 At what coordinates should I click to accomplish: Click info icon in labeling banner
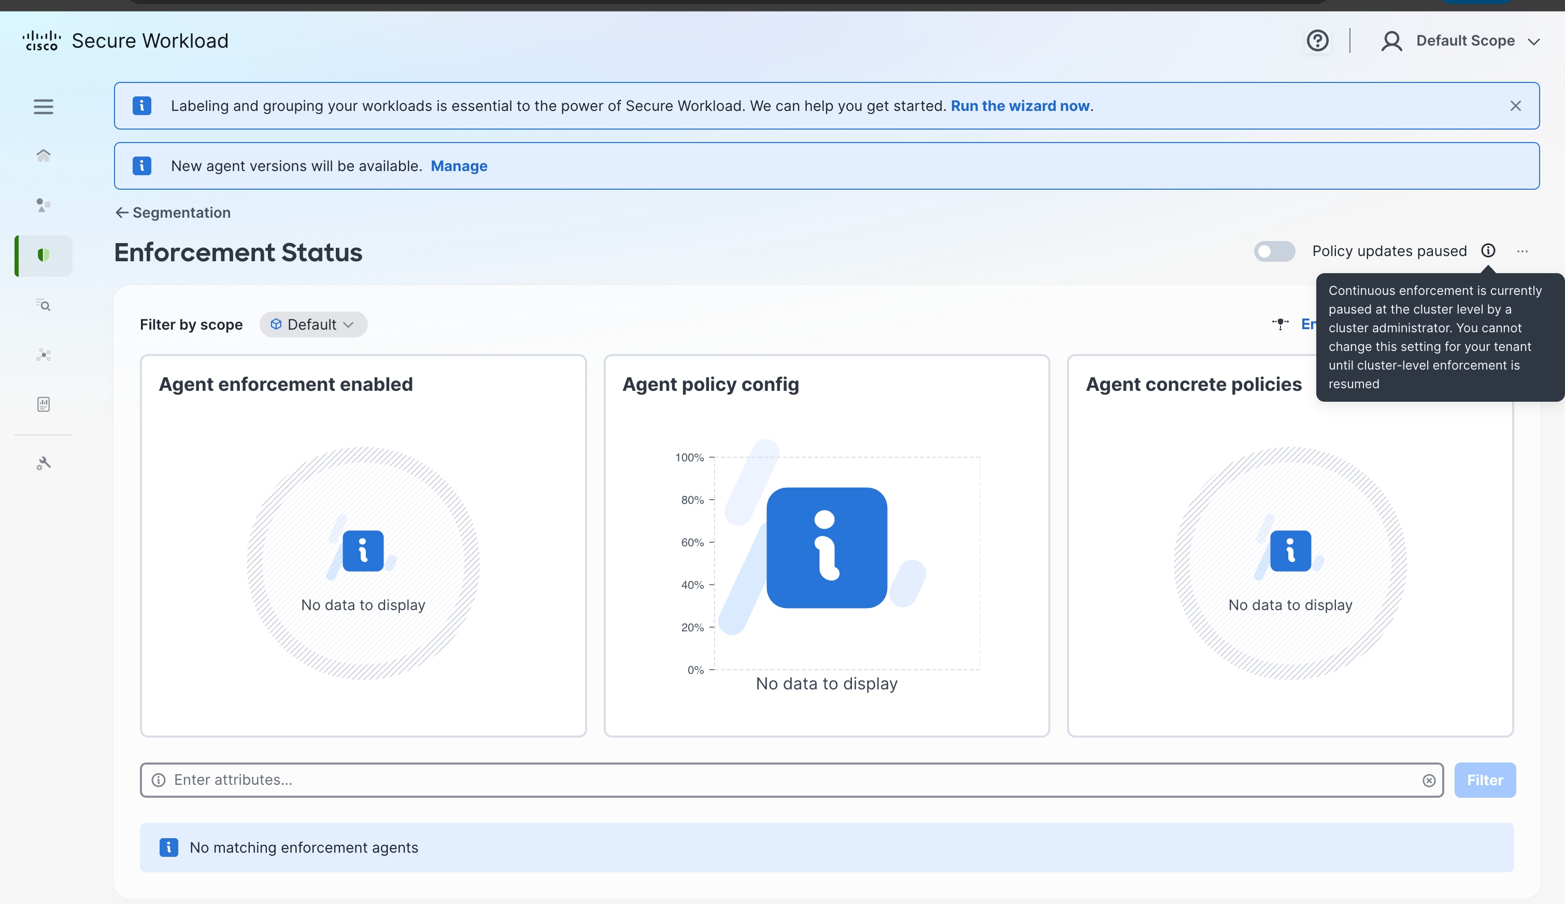click(x=142, y=106)
